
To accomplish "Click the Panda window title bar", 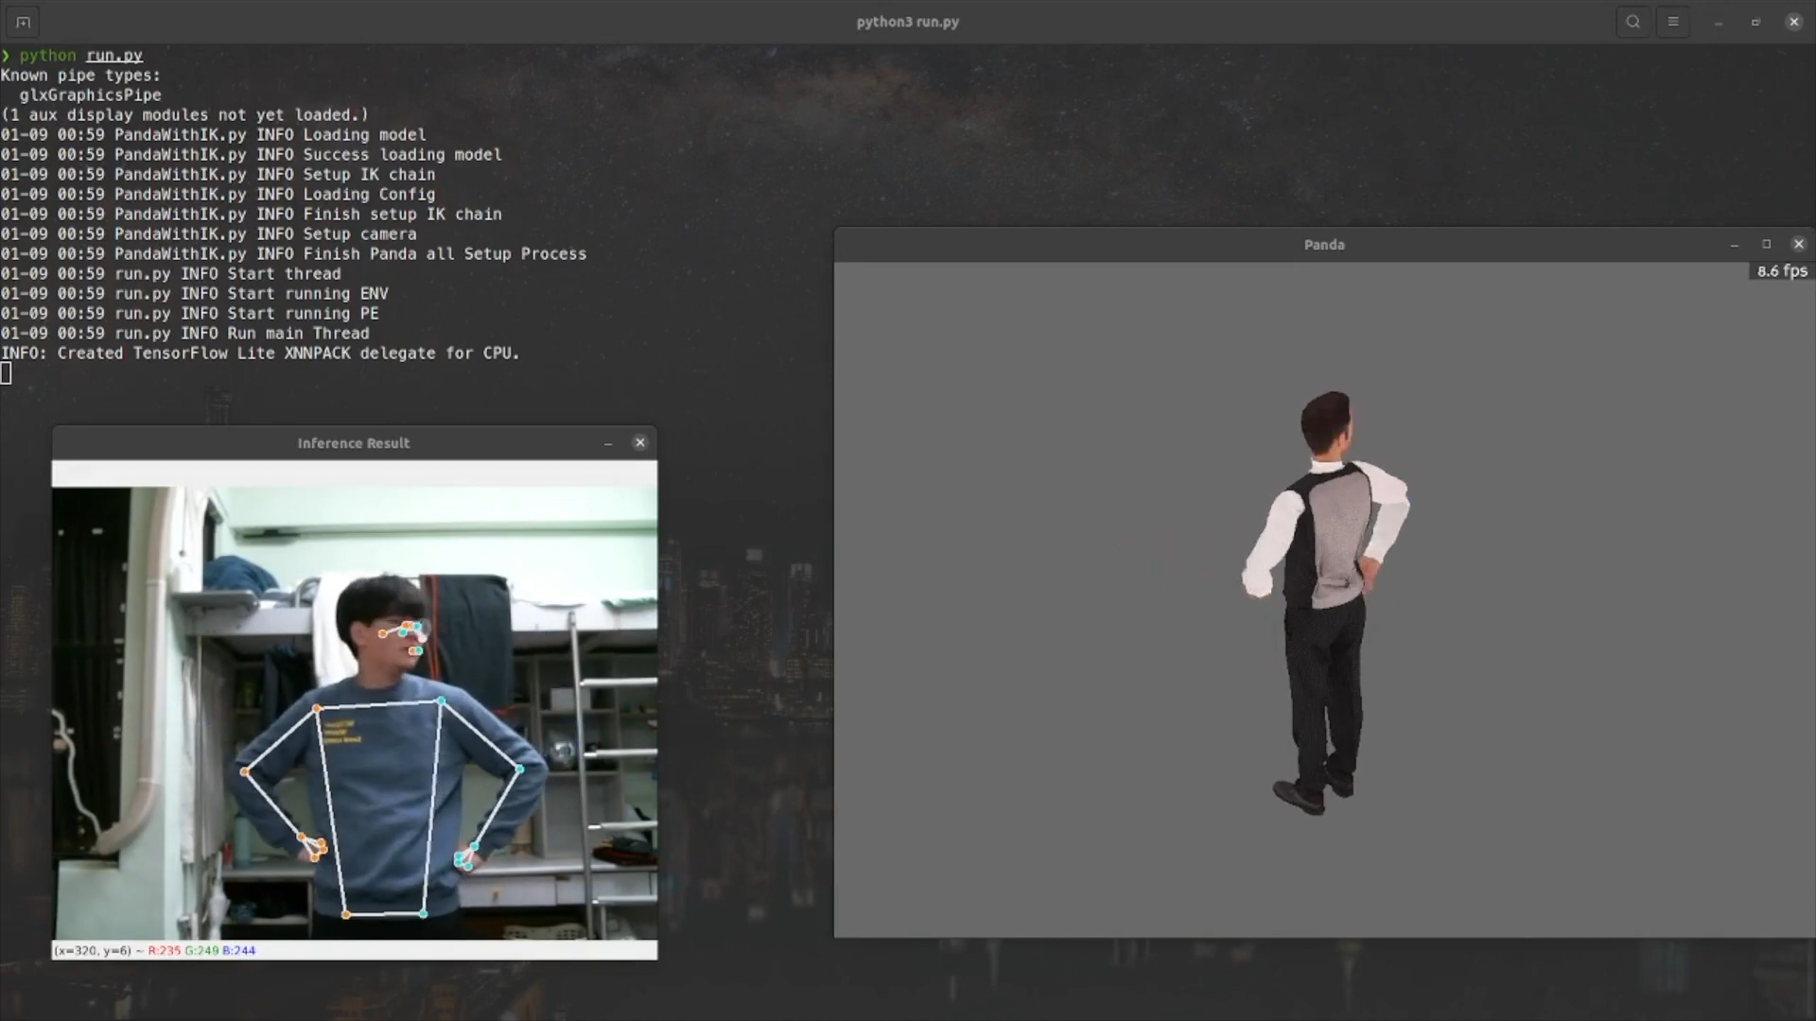I will click(x=1323, y=245).
